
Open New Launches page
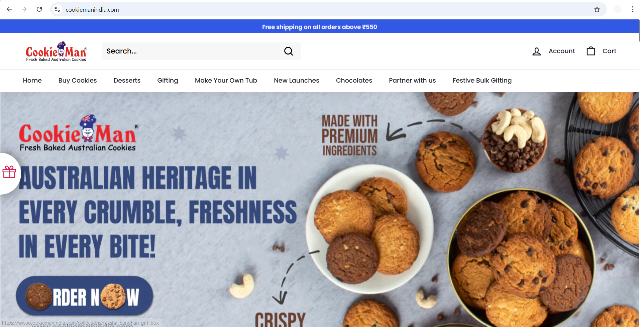coord(297,80)
